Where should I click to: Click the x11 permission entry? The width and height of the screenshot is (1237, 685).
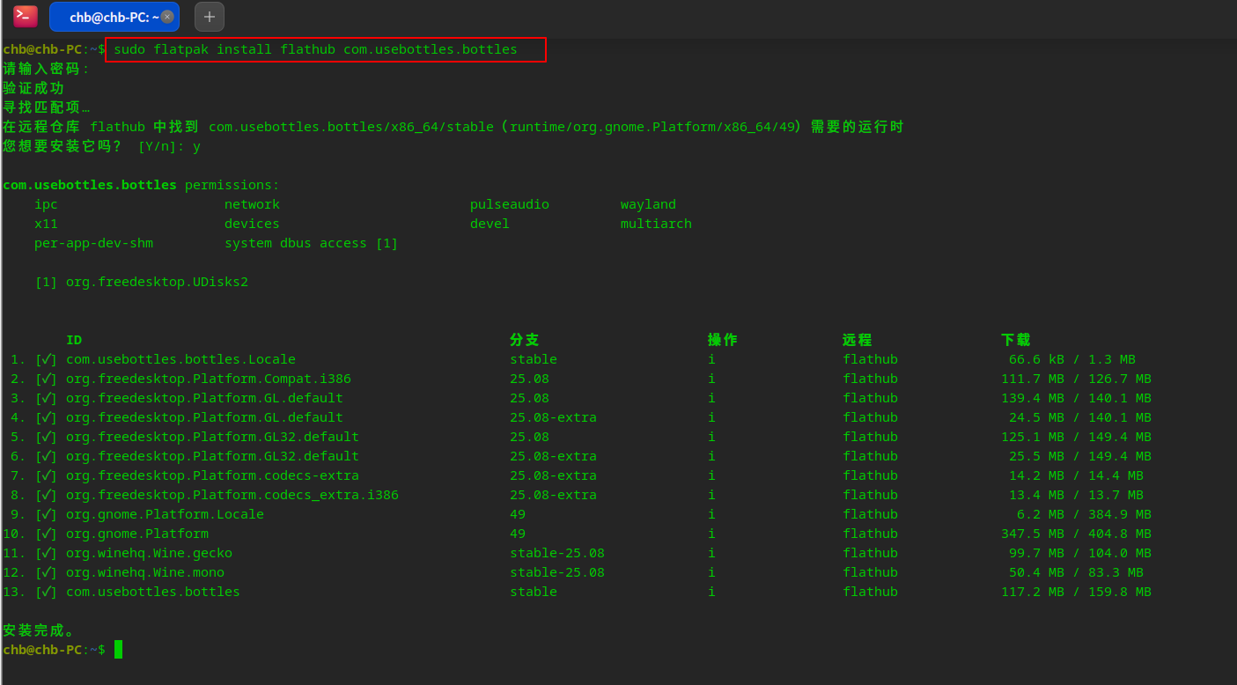pos(46,224)
